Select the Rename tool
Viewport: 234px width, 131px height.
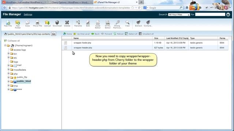coord(78,24)
